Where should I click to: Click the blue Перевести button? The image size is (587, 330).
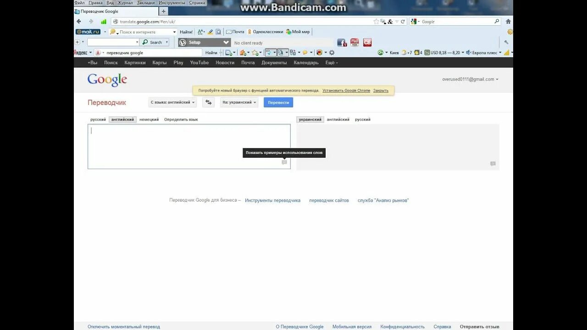[x=278, y=102]
